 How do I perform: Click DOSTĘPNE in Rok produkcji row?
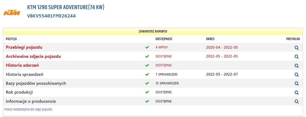click(164, 92)
